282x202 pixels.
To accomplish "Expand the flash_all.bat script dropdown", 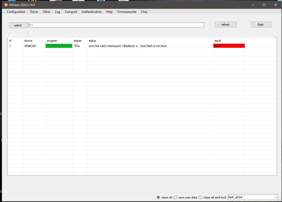I will 275,197.
